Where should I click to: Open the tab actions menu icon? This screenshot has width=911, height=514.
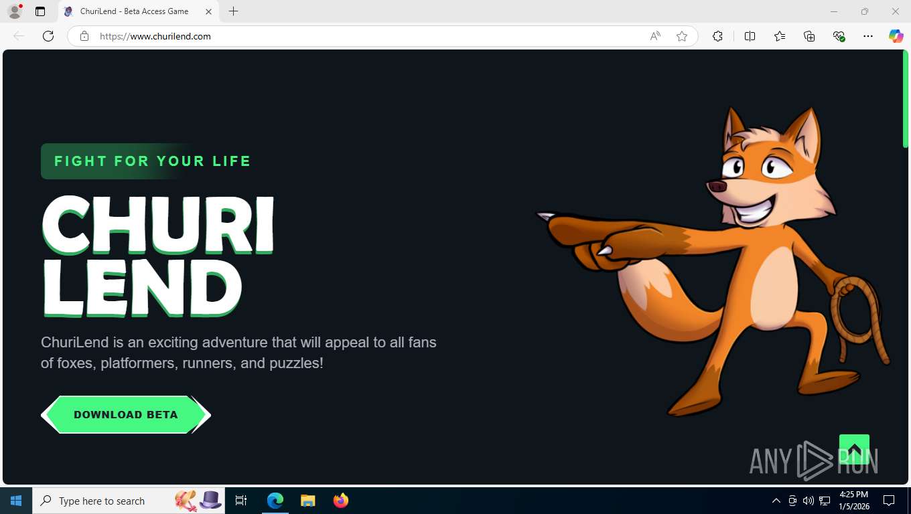tap(40, 11)
